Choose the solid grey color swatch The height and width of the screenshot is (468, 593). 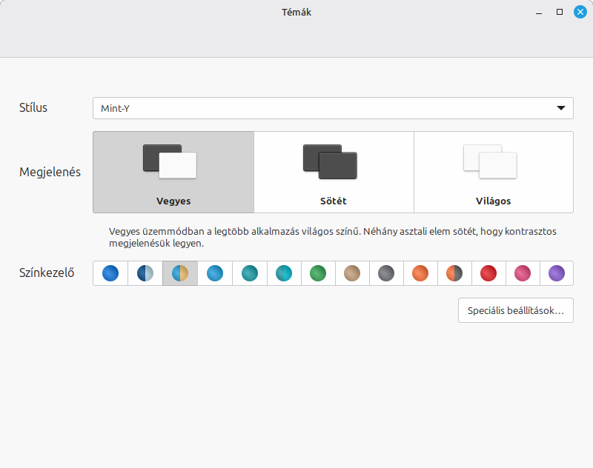386,273
